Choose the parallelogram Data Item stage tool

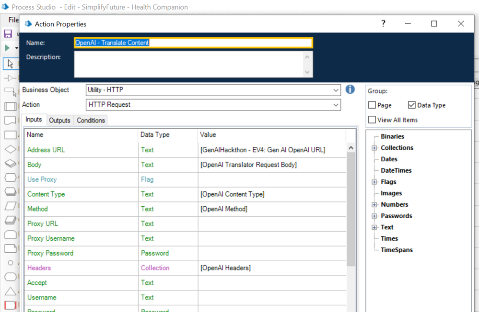click(10, 206)
